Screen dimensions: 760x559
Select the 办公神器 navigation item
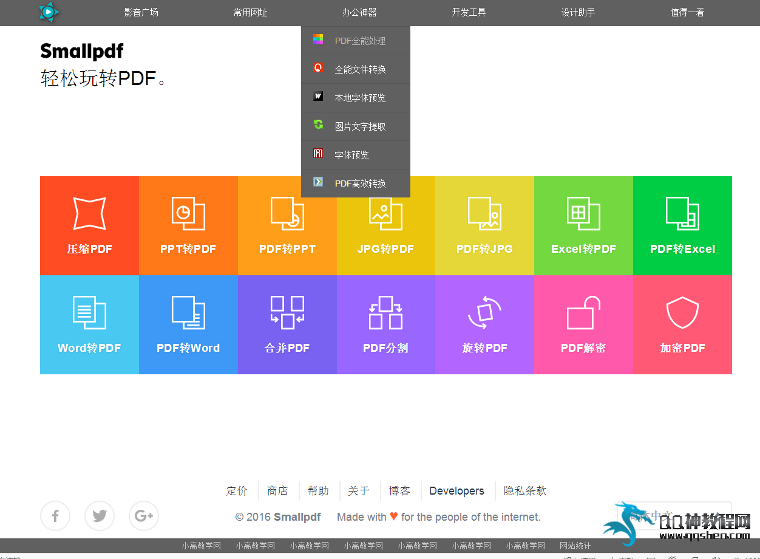359,12
